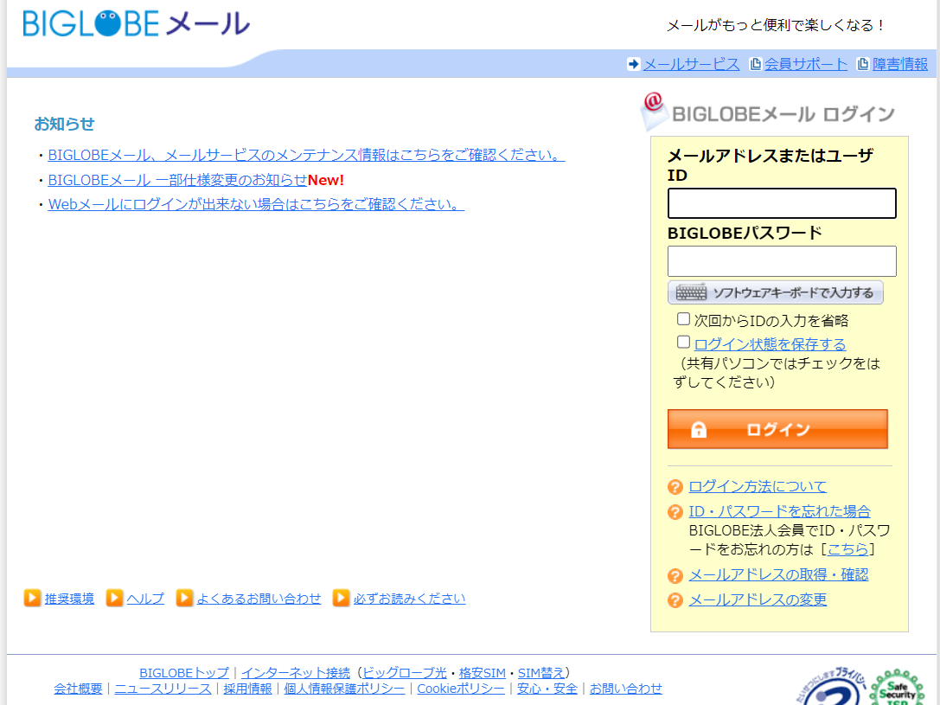Focus the メールアドレスまたはユーザID input field
The image size is (940, 705).
[782, 203]
